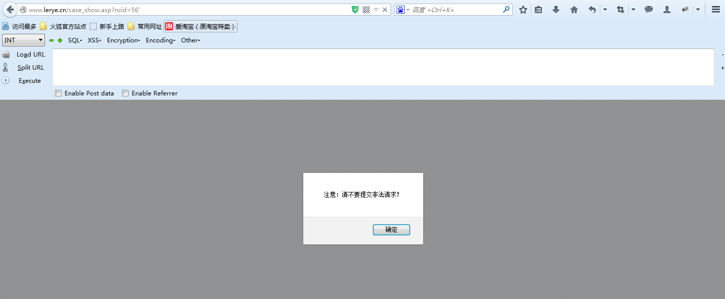The image size is (725, 299).
Task: Click the undo curved arrow toolbar icon
Action: click(x=592, y=10)
